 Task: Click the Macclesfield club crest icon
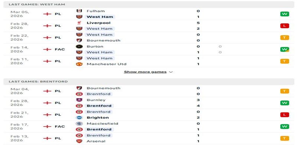(x=79, y=124)
